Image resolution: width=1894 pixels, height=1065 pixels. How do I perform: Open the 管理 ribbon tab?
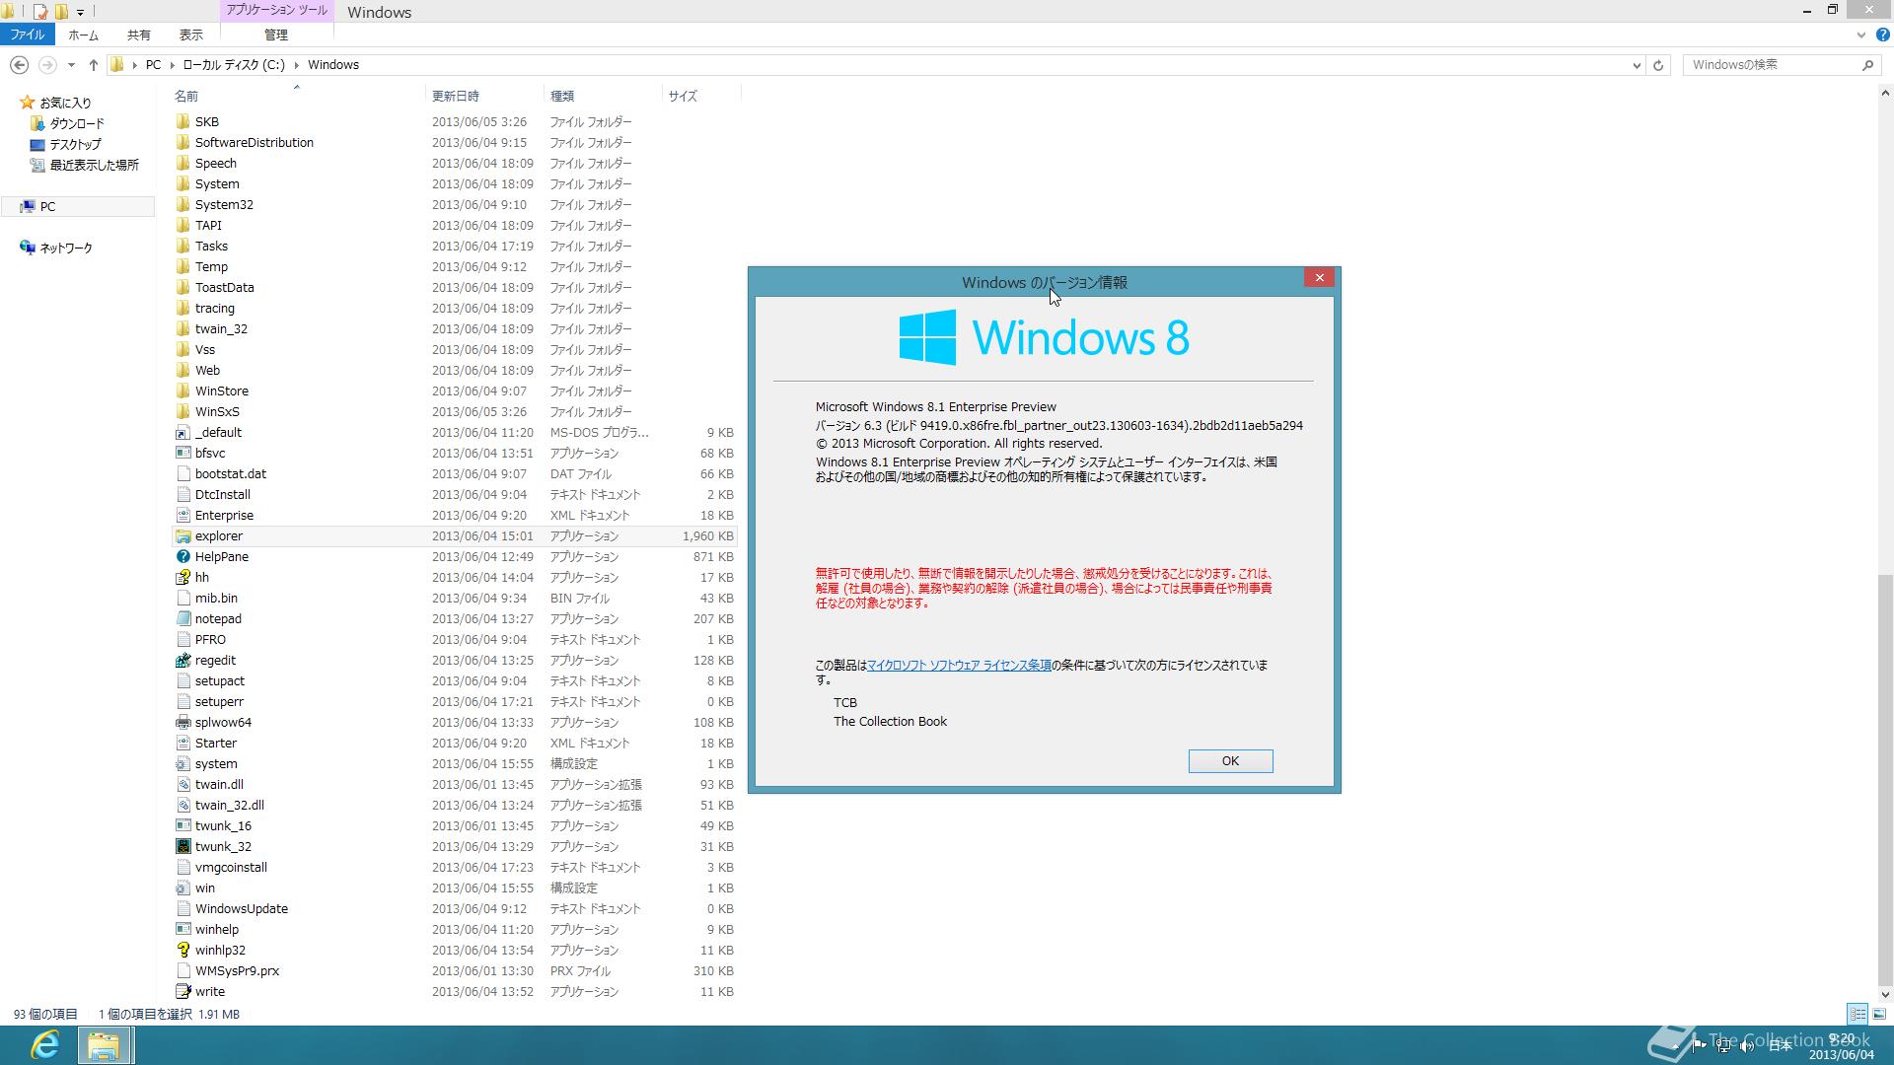[276, 35]
